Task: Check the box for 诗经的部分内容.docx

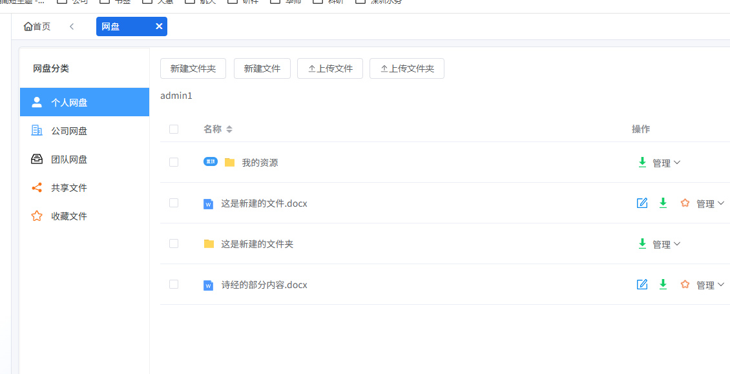Action: (174, 284)
